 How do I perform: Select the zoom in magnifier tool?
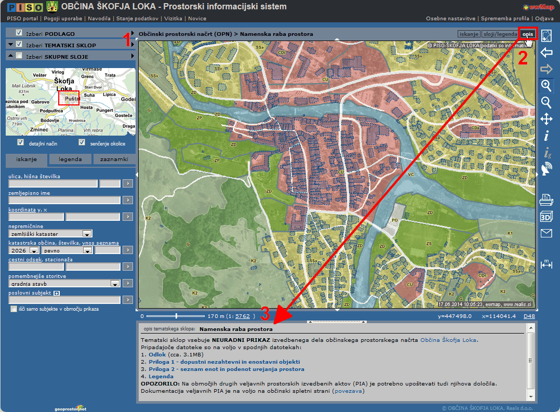546,86
